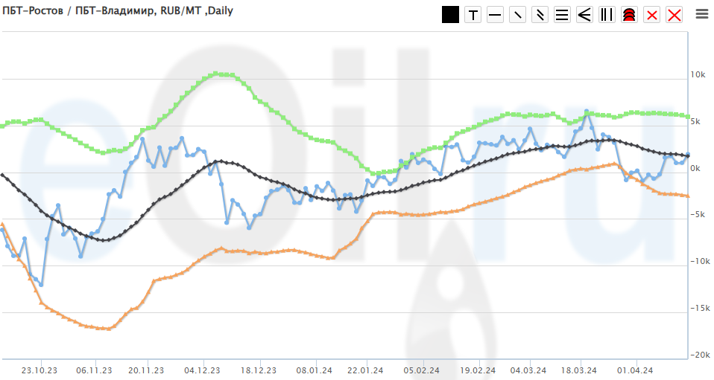Screen dimensions: 714x380
Task: Select the three horizontal levels tool
Action: click(x=562, y=15)
